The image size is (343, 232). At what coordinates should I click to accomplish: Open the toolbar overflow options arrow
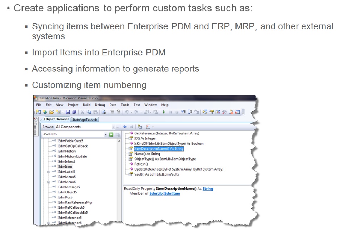click(x=243, y=113)
